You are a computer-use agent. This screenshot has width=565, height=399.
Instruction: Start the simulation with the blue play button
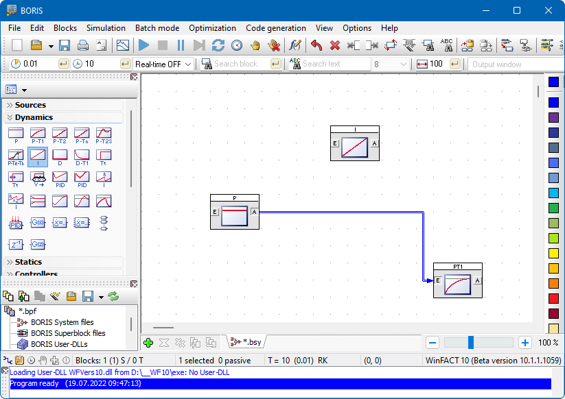[143, 45]
